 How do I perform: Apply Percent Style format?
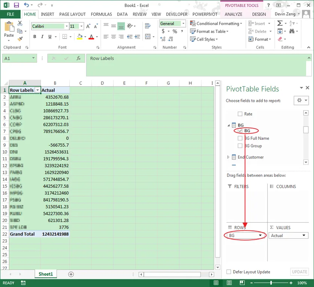175,31
